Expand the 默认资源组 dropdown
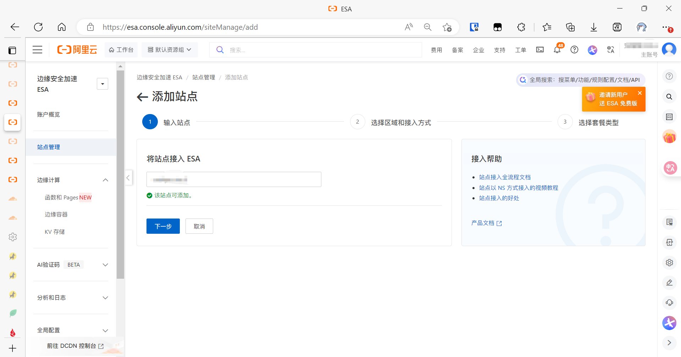Image resolution: width=681 pixels, height=357 pixels. click(x=170, y=50)
